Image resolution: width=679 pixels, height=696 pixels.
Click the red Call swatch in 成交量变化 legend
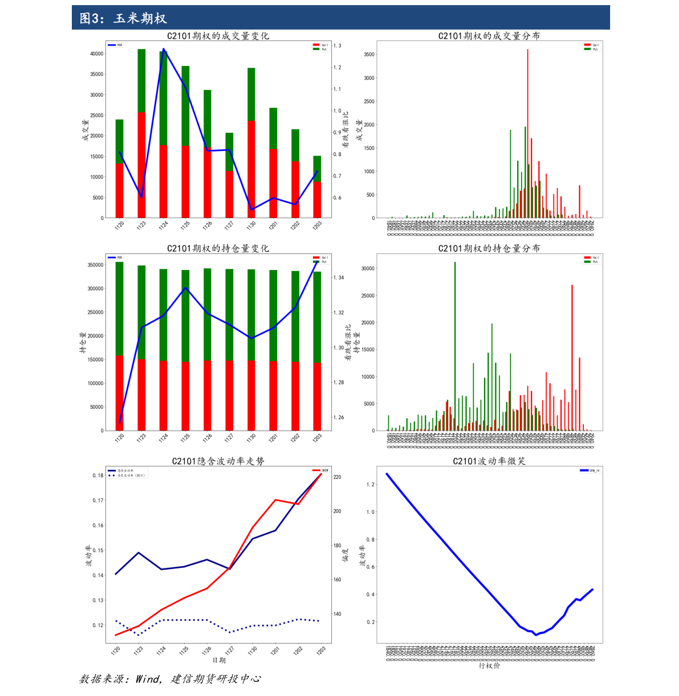[x=316, y=45]
